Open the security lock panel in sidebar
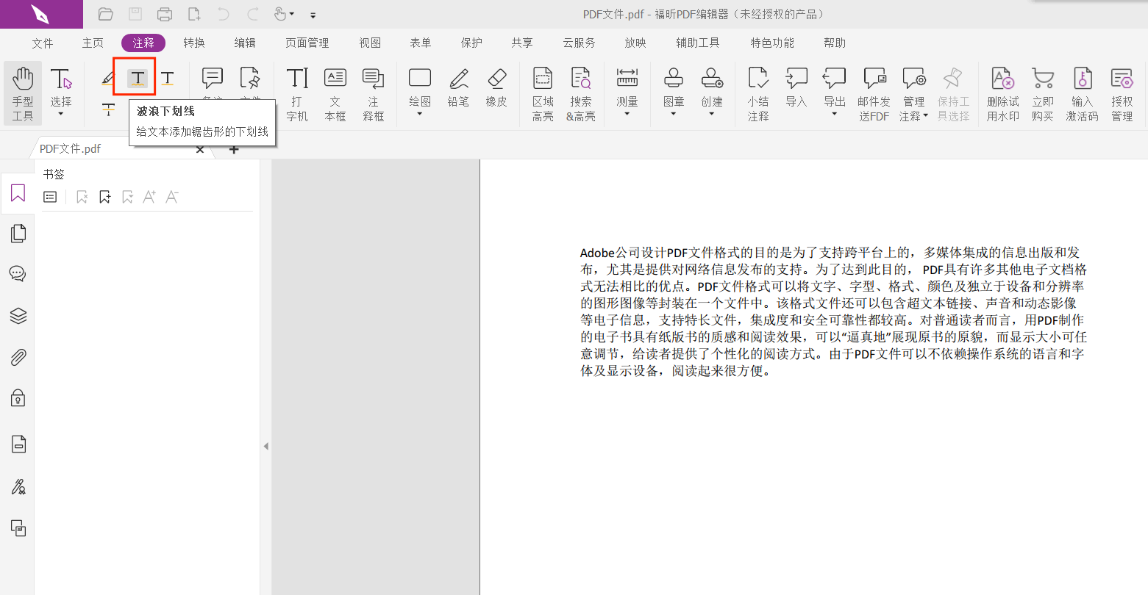This screenshot has height=595, width=1148. (18, 397)
